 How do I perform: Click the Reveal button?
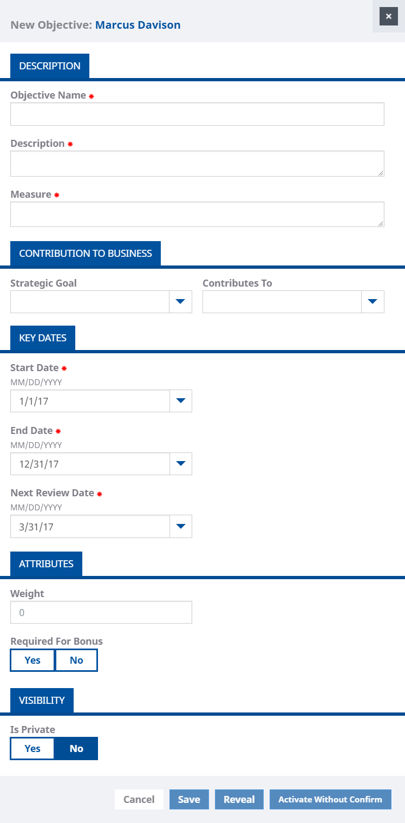tap(239, 799)
